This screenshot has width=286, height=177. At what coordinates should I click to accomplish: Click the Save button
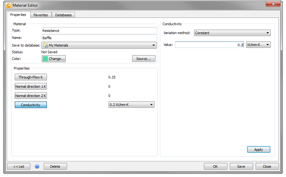pos(241,166)
